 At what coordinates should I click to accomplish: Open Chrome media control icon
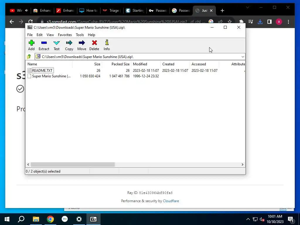(x=251, y=22)
